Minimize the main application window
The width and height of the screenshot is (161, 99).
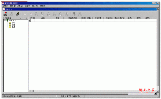pos(153,3)
